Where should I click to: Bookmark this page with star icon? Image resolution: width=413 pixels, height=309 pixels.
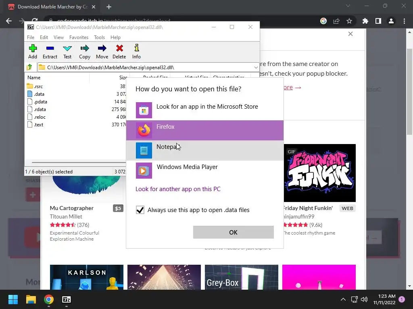[349, 21]
